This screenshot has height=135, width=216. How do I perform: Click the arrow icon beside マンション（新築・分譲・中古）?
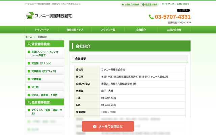click(29, 110)
